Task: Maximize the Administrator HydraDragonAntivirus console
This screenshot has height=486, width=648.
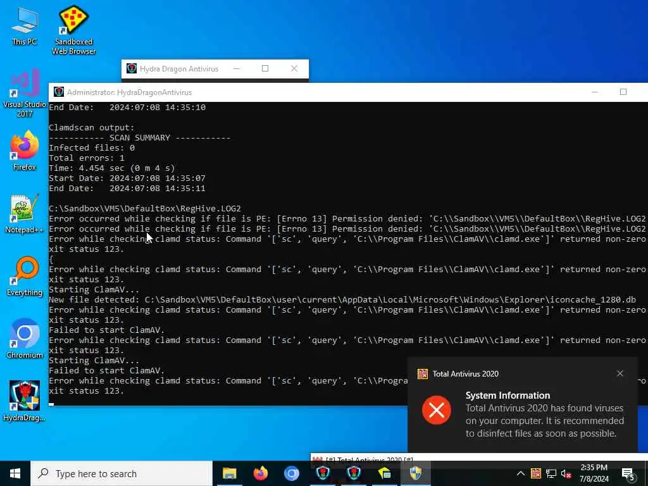Action: pyautogui.click(x=623, y=92)
